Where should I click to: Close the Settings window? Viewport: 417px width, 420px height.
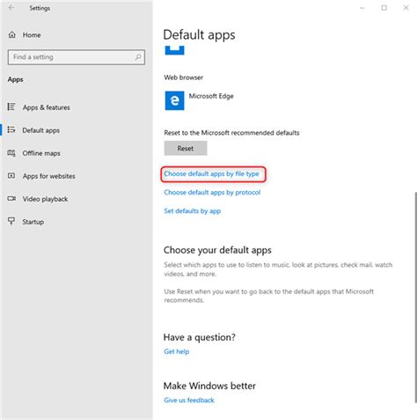pos(406,8)
